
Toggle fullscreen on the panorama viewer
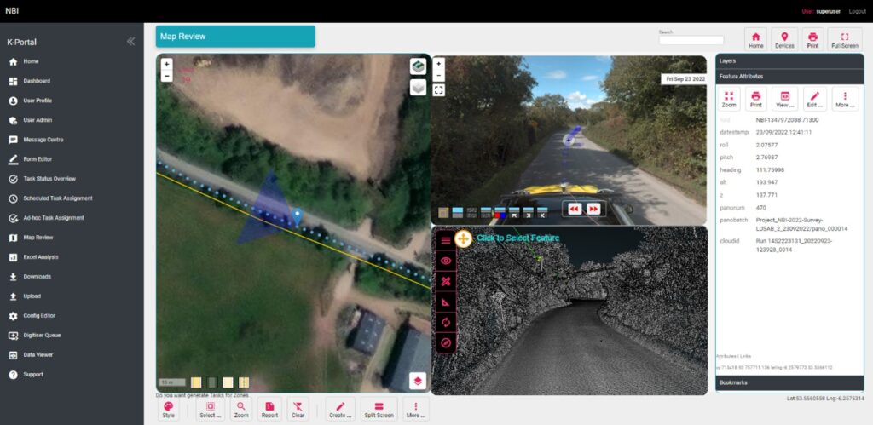tap(439, 89)
